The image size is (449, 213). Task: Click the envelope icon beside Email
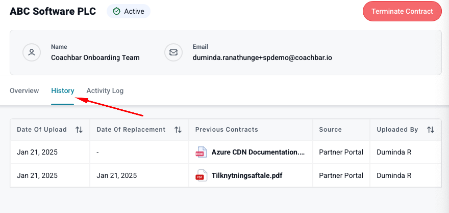173,52
